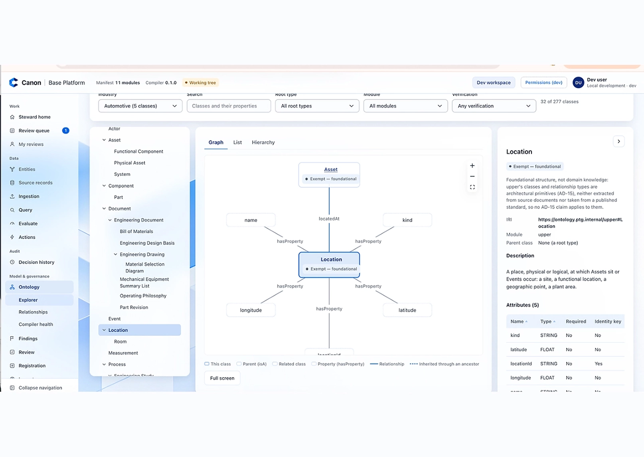
Task: Collapse the Asset tree node
Action: pyautogui.click(x=104, y=140)
